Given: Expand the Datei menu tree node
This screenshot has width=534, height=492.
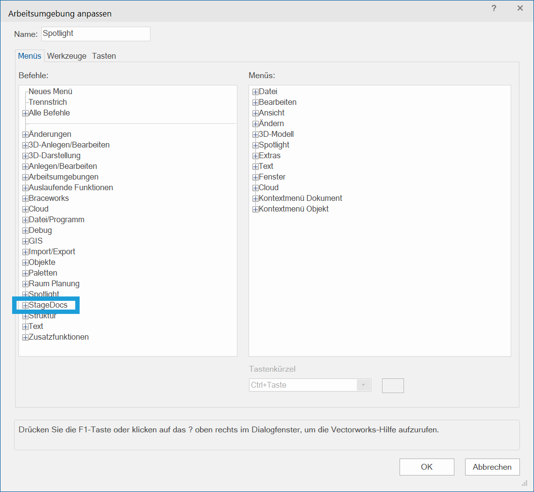Looking at the screenshot, I should click(x=255, y=92).
